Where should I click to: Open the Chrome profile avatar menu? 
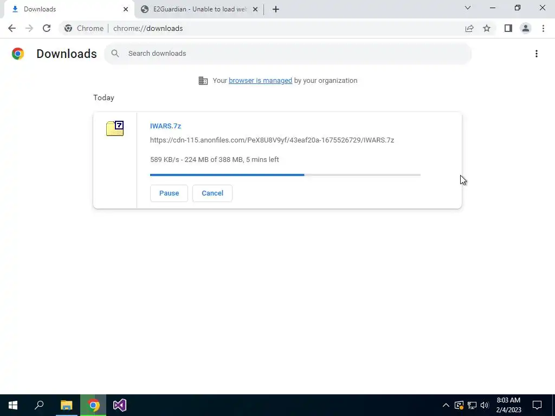[x=526, y=28]
